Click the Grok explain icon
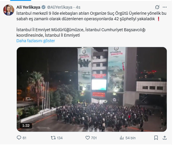The image size is (174, 145). [x=157, y=7]
